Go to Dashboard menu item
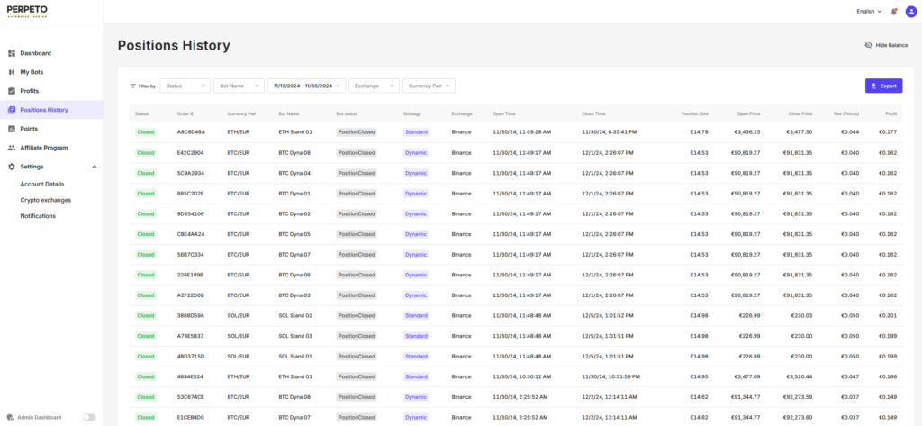The image size is (922, 426). coord(51,53)
